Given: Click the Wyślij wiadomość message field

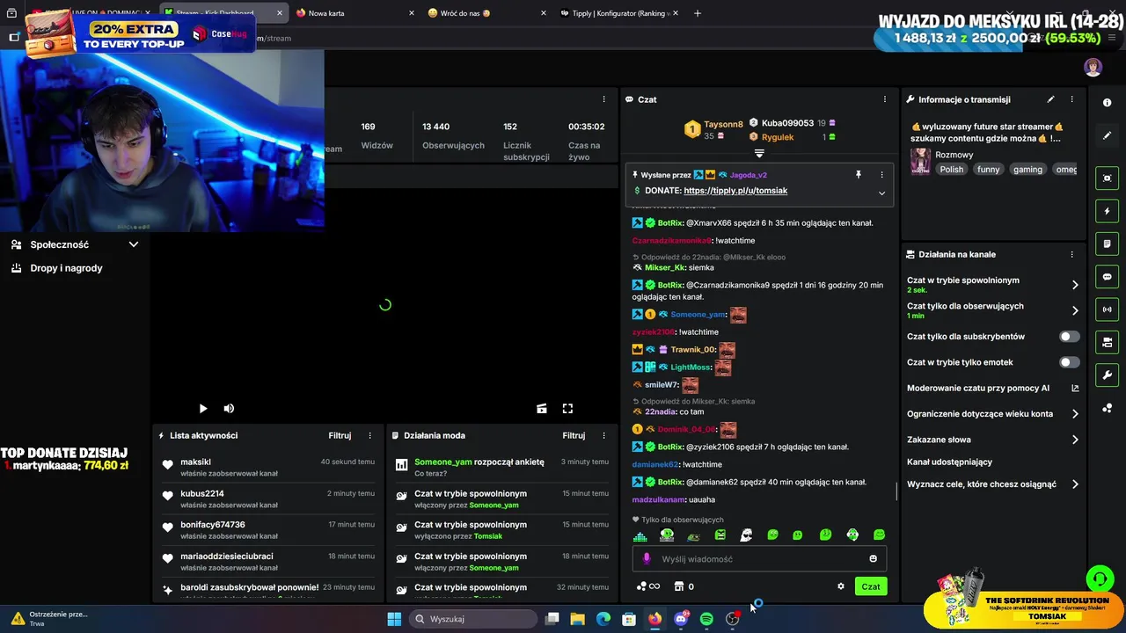Looking at the screenshot, I should pyautogui.click(x=758, y=558).
